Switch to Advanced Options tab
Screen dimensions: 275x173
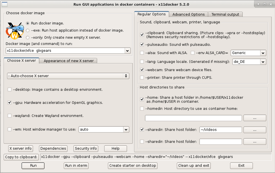tap(188, 14)
